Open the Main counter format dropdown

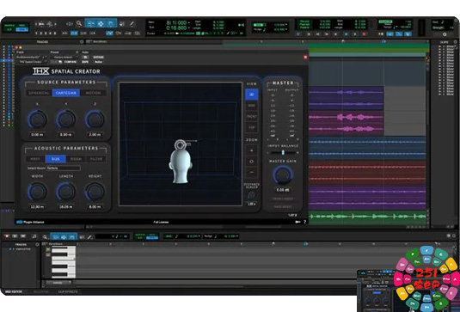(189, 22)
